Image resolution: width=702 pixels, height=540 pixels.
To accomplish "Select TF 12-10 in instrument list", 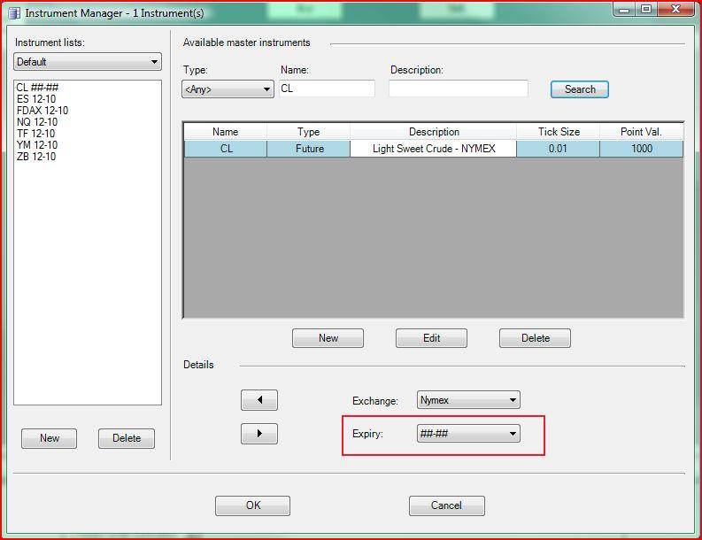I will click(x=35, y=134).
